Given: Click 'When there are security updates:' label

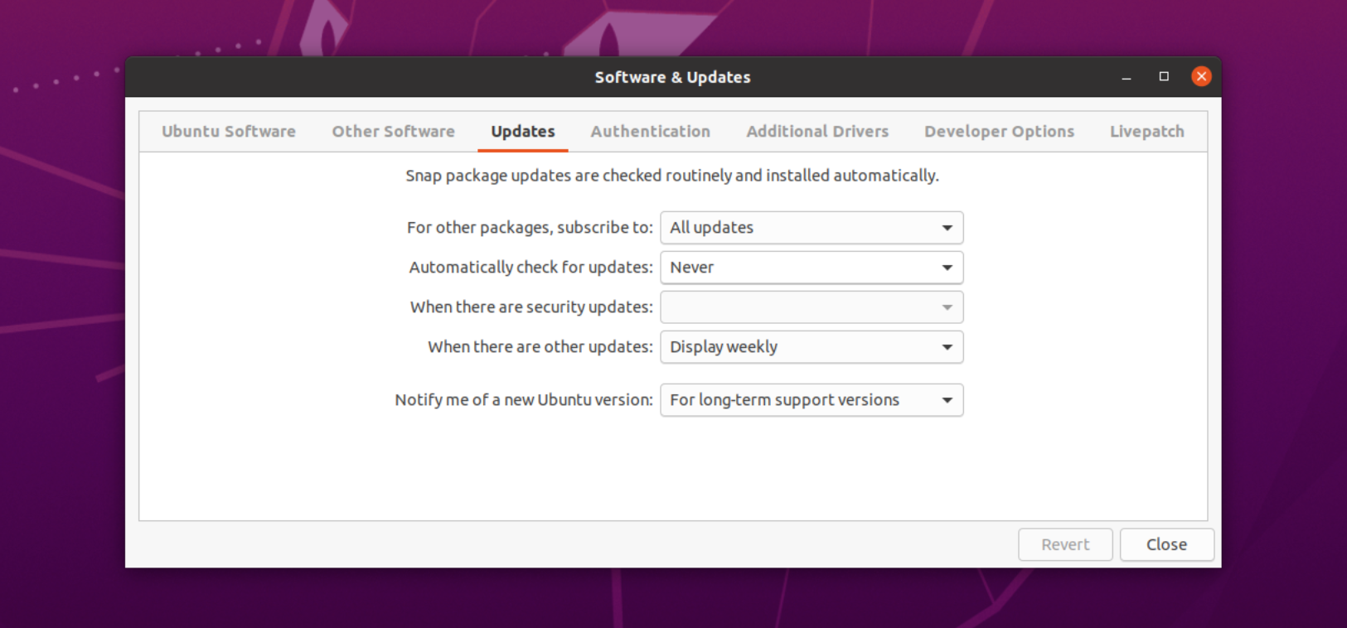Looking at the screenshot, I should [x=531, y=307].
